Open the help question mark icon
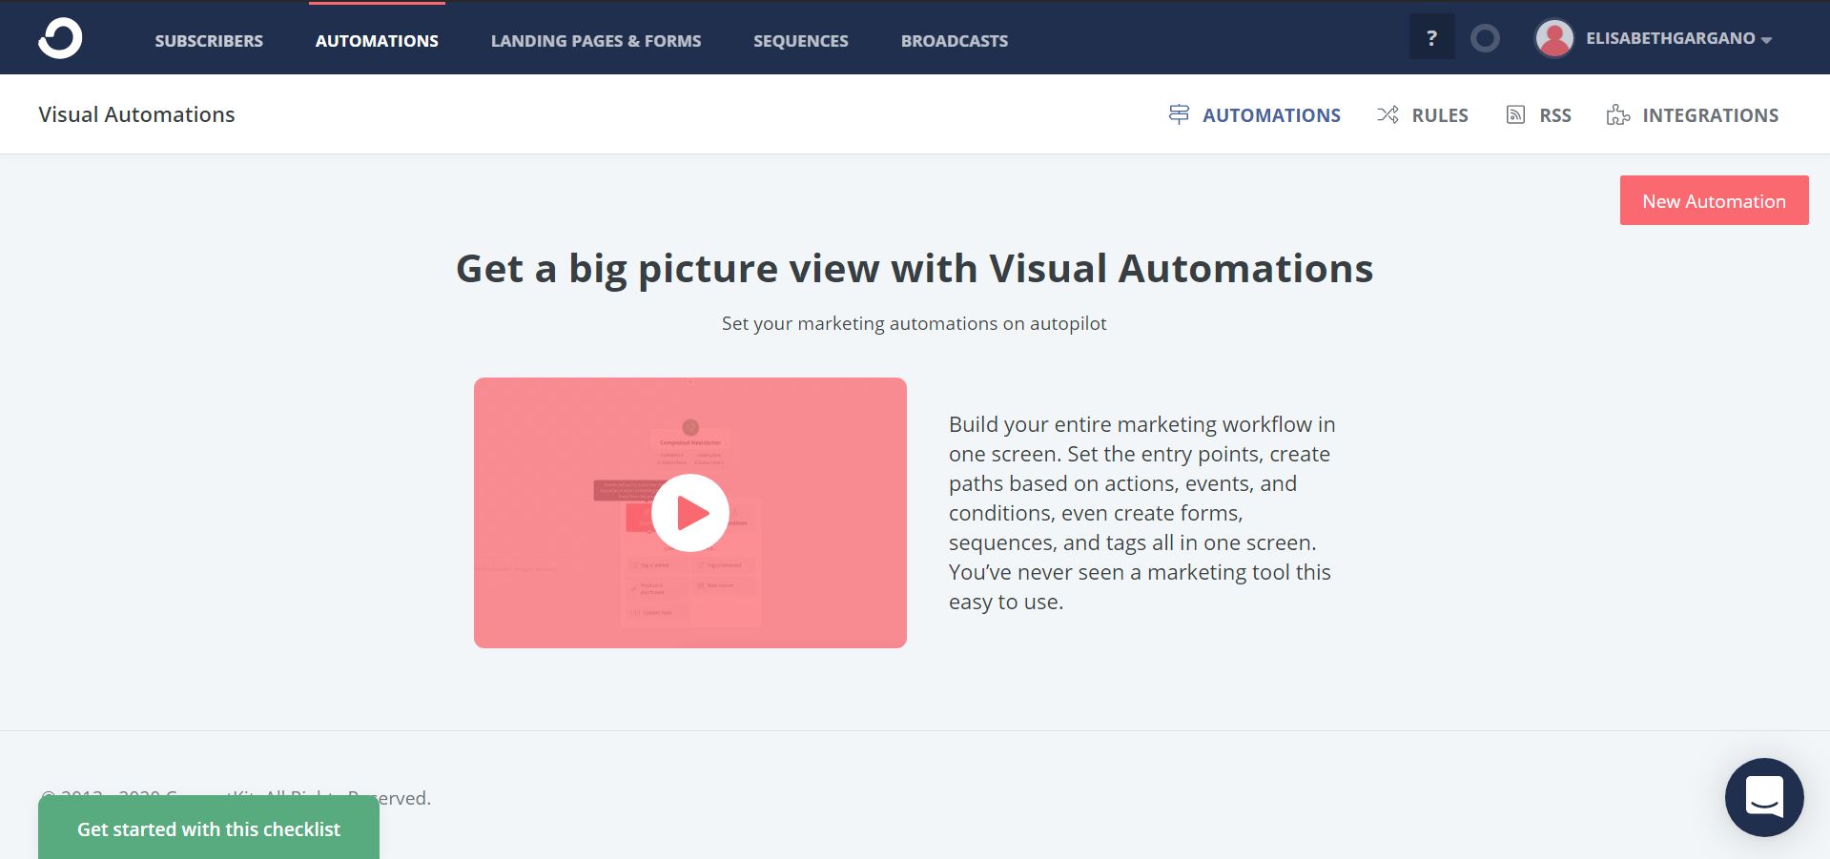This screenshot has width=1830, height=859. (x=1431, y=38)
